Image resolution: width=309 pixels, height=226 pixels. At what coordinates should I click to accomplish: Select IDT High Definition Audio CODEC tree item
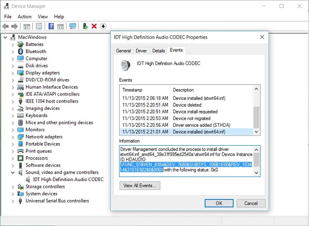tap(68, 179)
